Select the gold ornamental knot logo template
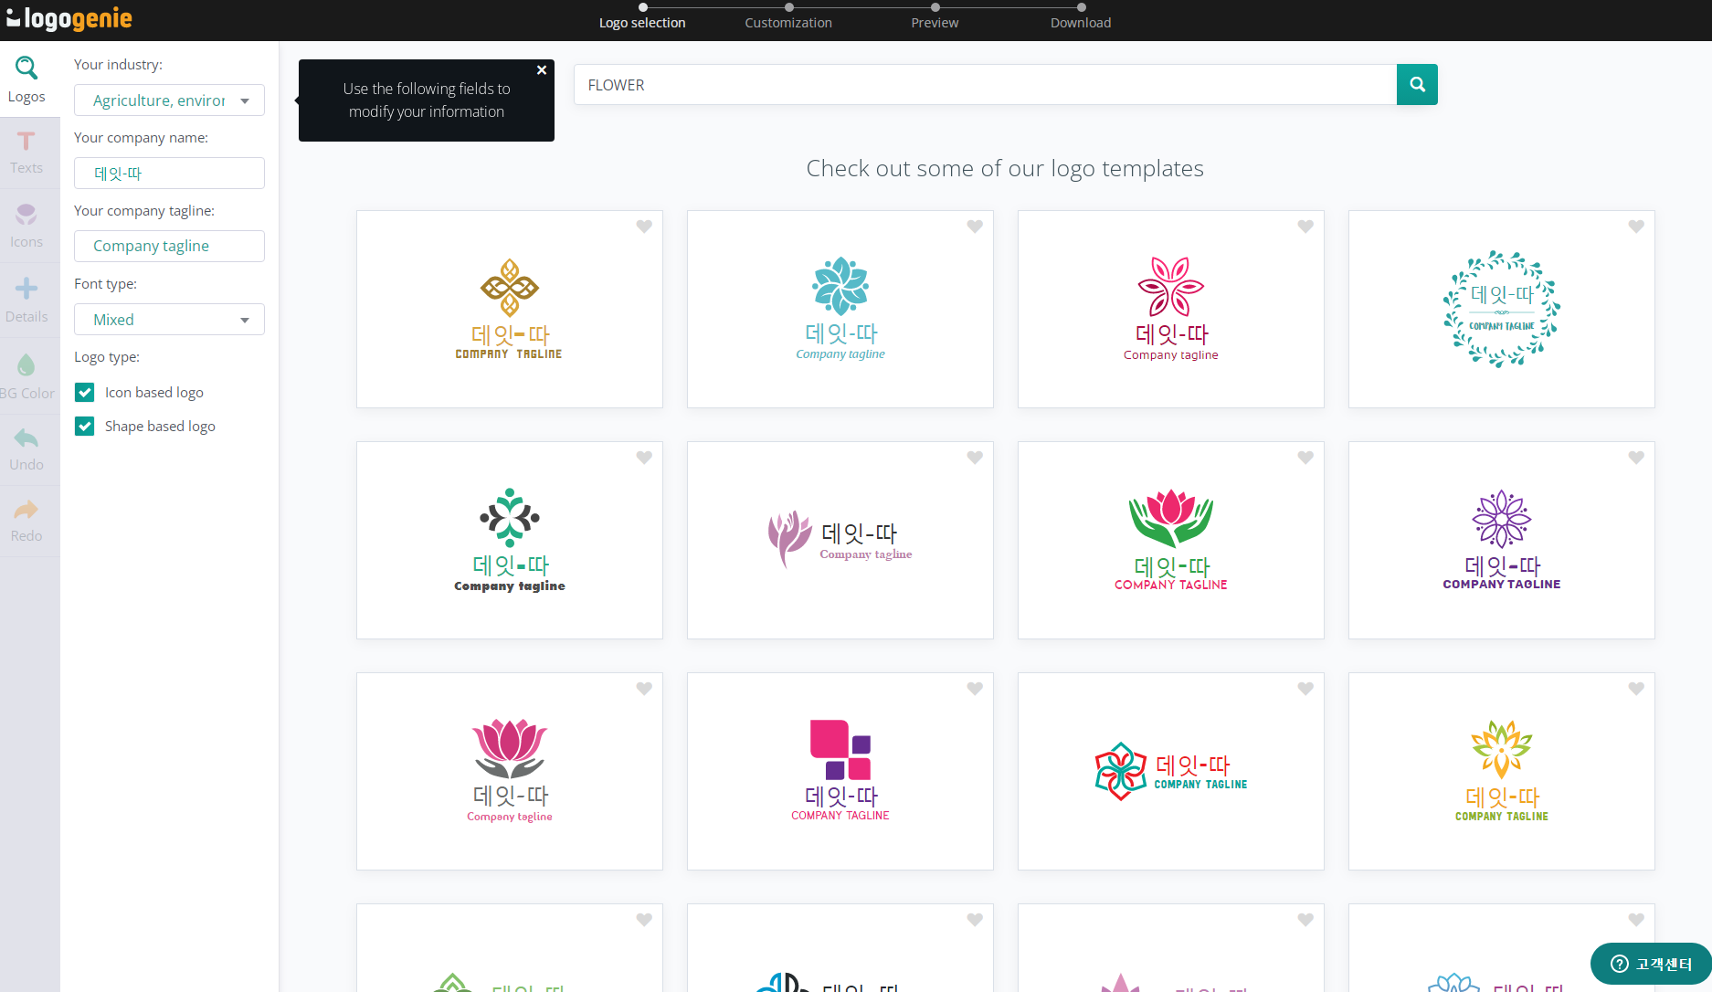Viewport: 1712px width, 992px height. pos(510,310)
